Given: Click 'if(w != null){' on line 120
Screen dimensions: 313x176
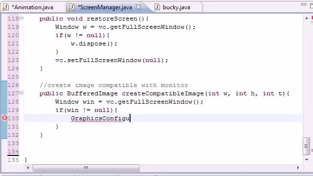Looking at the screenshot, I should pyautogui.click(x=82, y=35).
